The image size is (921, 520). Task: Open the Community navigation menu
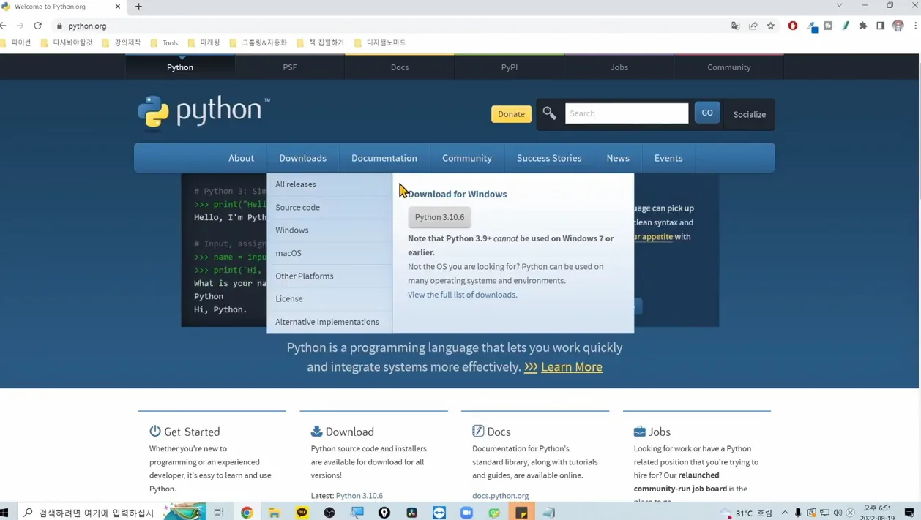(467, 158)
